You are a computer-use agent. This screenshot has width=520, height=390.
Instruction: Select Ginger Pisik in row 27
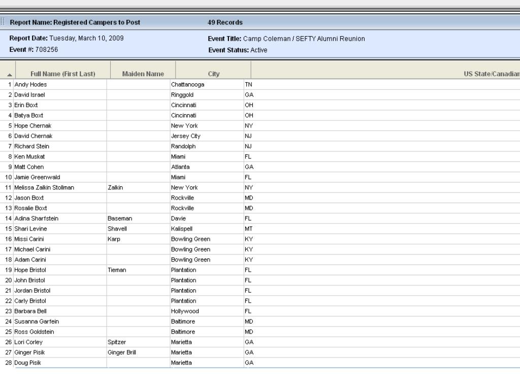[x=29, y=352]
